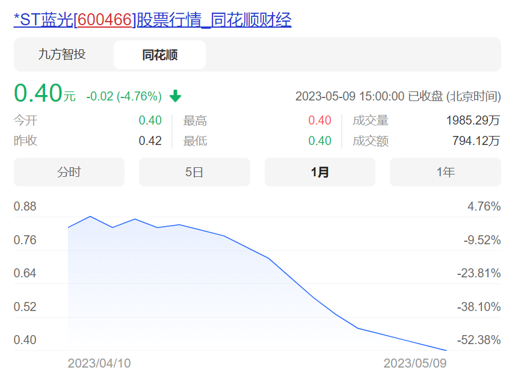Viewport: 515px width, 376px height.
Task: Click the 昨收 value 0.42
Action: coord(150,141)
